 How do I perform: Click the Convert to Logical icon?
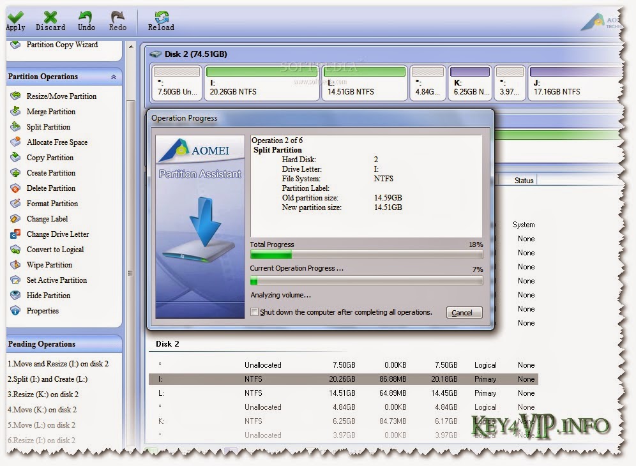click(x=15, y=250)
